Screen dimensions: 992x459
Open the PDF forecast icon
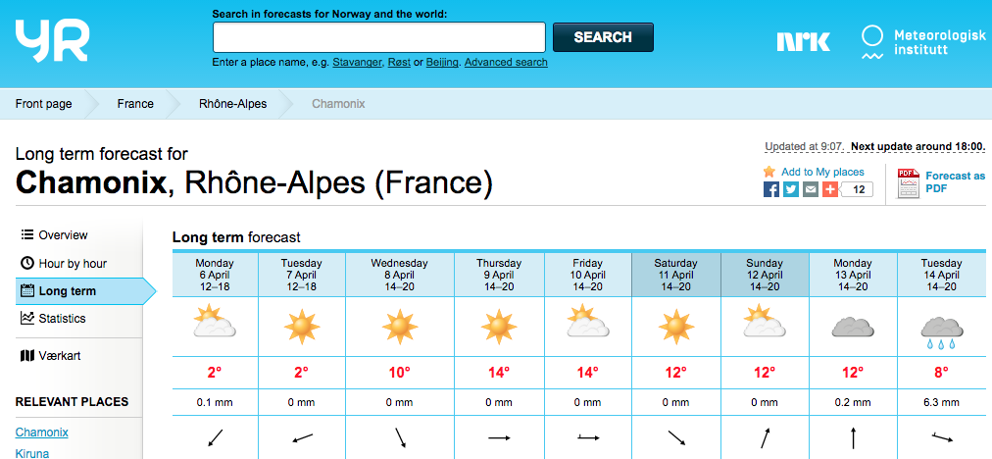(x=909, y=183)
